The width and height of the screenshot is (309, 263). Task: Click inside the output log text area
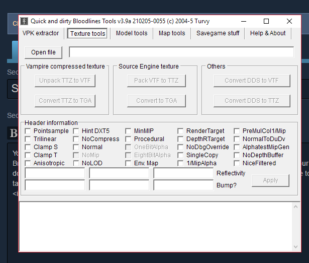click(x=156, y=227)
